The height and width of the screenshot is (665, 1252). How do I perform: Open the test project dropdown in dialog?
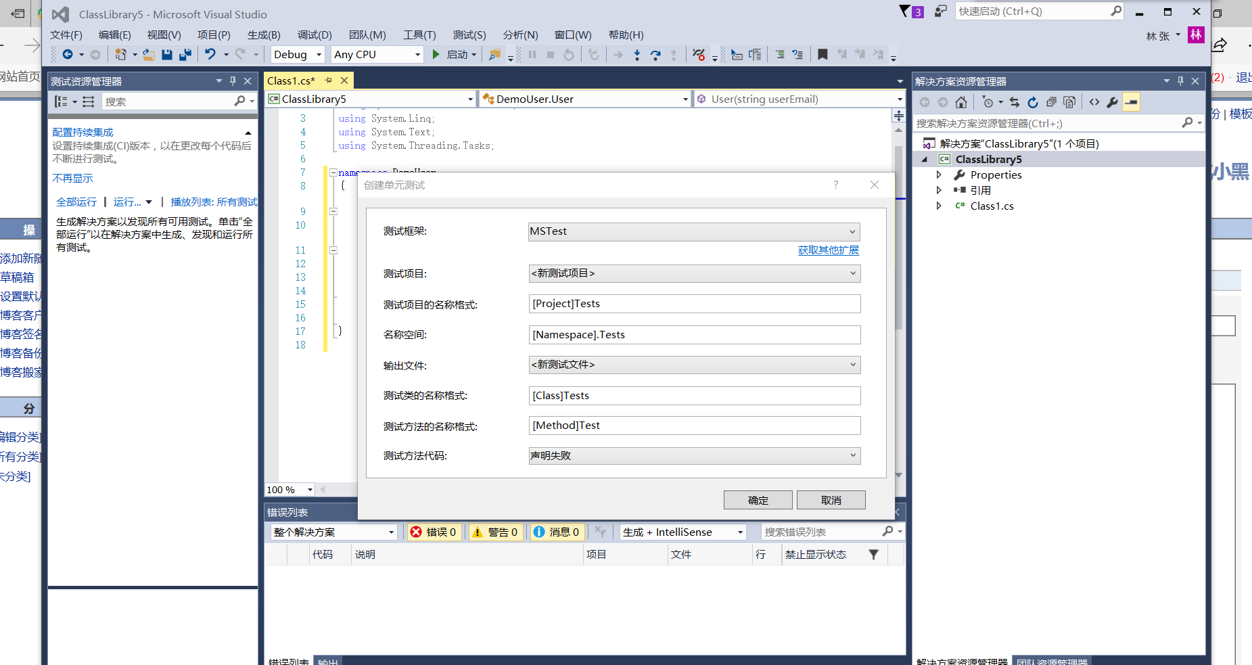(x=694, y=273)
